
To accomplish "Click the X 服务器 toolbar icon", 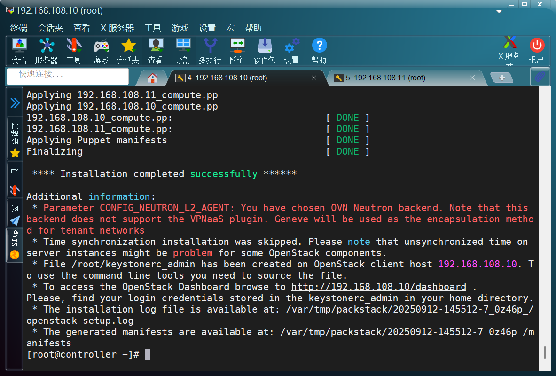I will [x=509, y=51].
